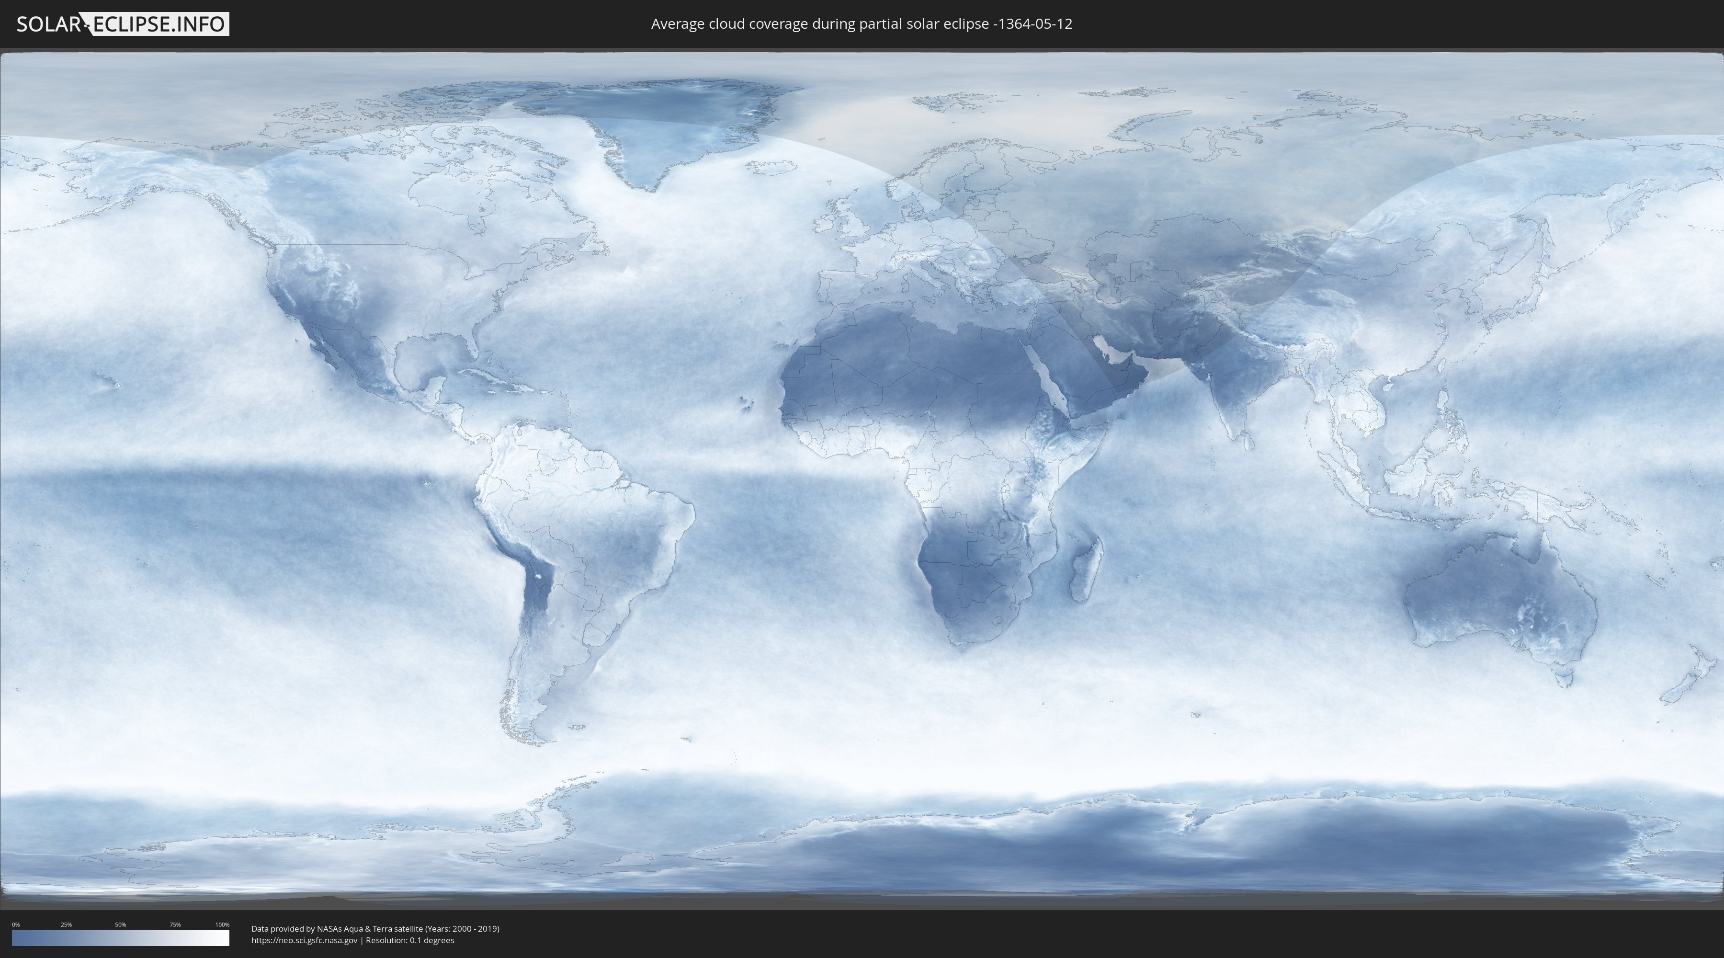The image size is (1724, 958).
Task: Click the 75% legend label
Action: pyautogui.click(x=175, y=924)
